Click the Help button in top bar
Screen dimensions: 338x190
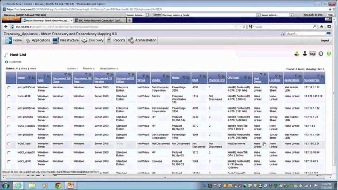pos(330,15)
